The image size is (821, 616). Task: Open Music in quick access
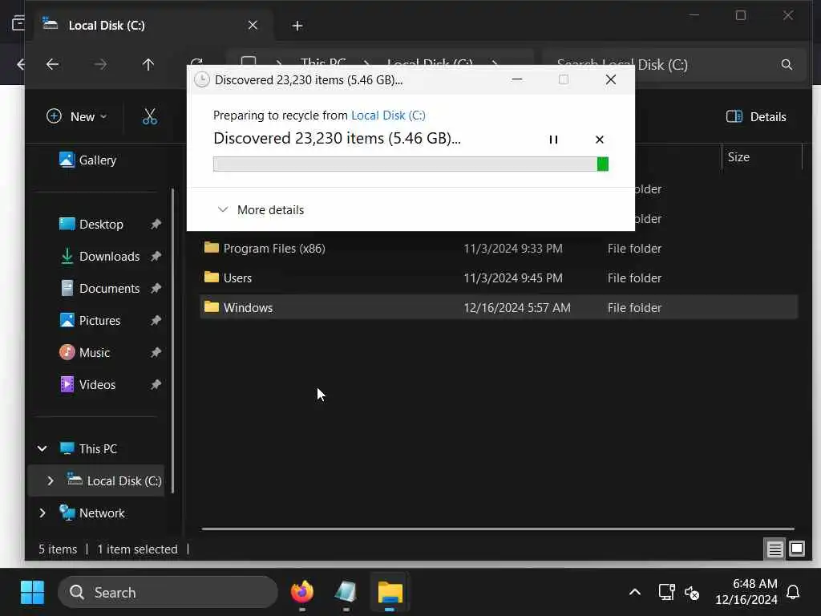pyautogui.click(x=84, y=353)
